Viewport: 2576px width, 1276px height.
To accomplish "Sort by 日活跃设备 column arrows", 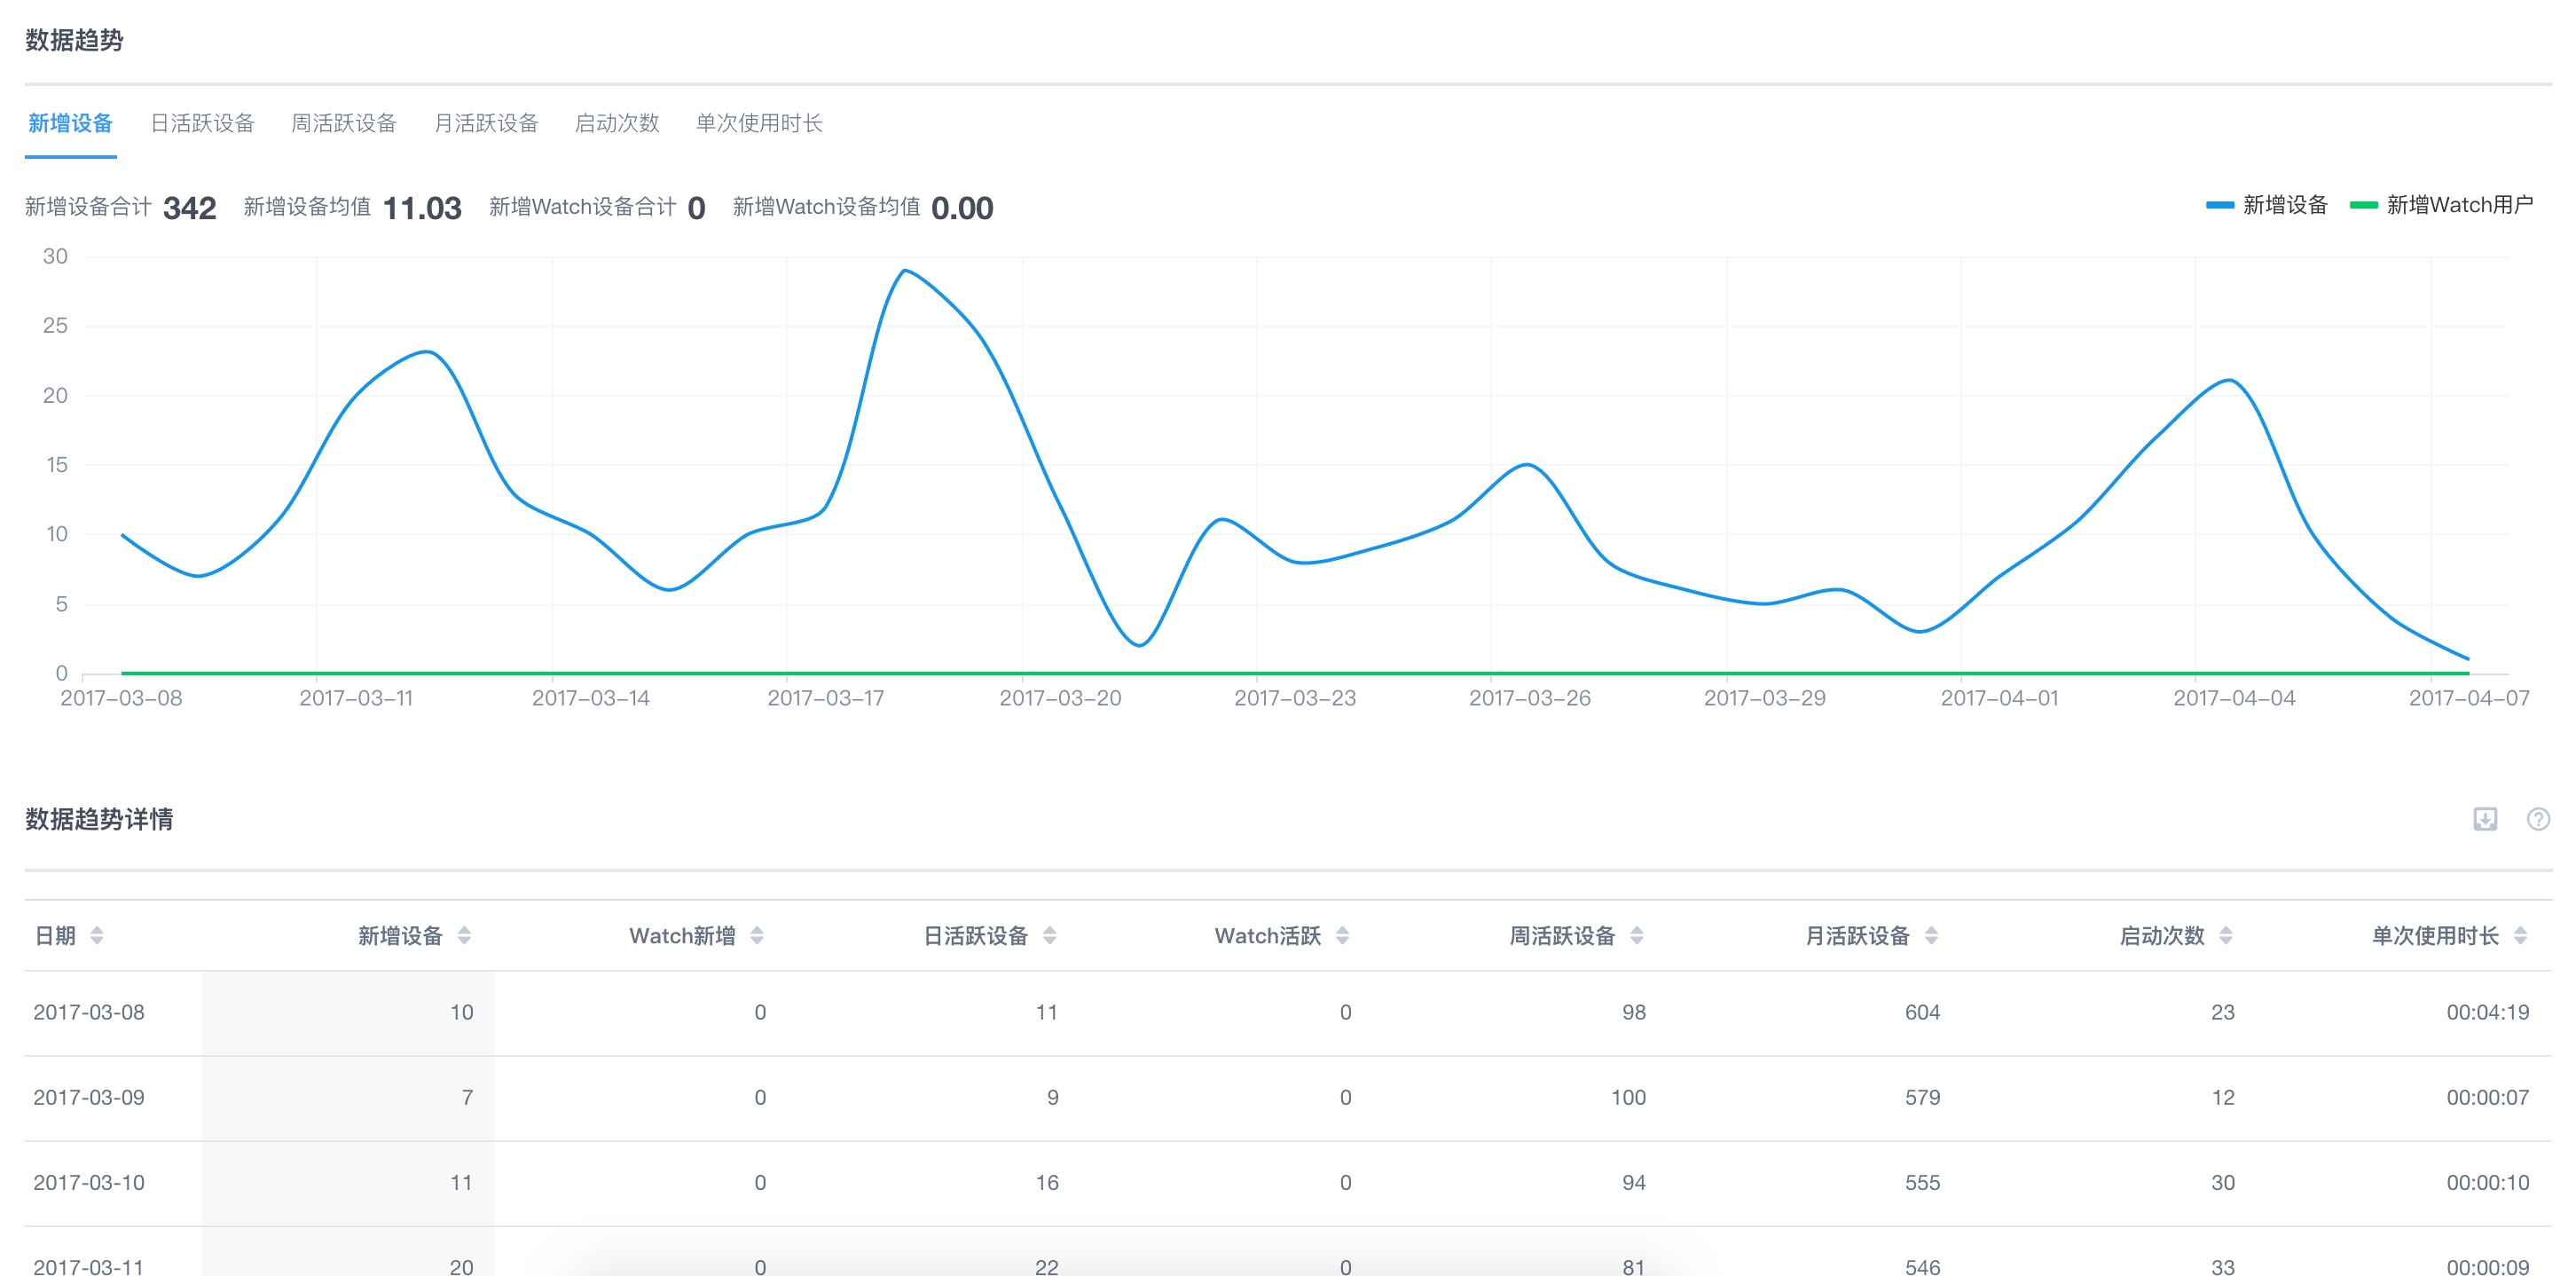I will (1050, 935).
